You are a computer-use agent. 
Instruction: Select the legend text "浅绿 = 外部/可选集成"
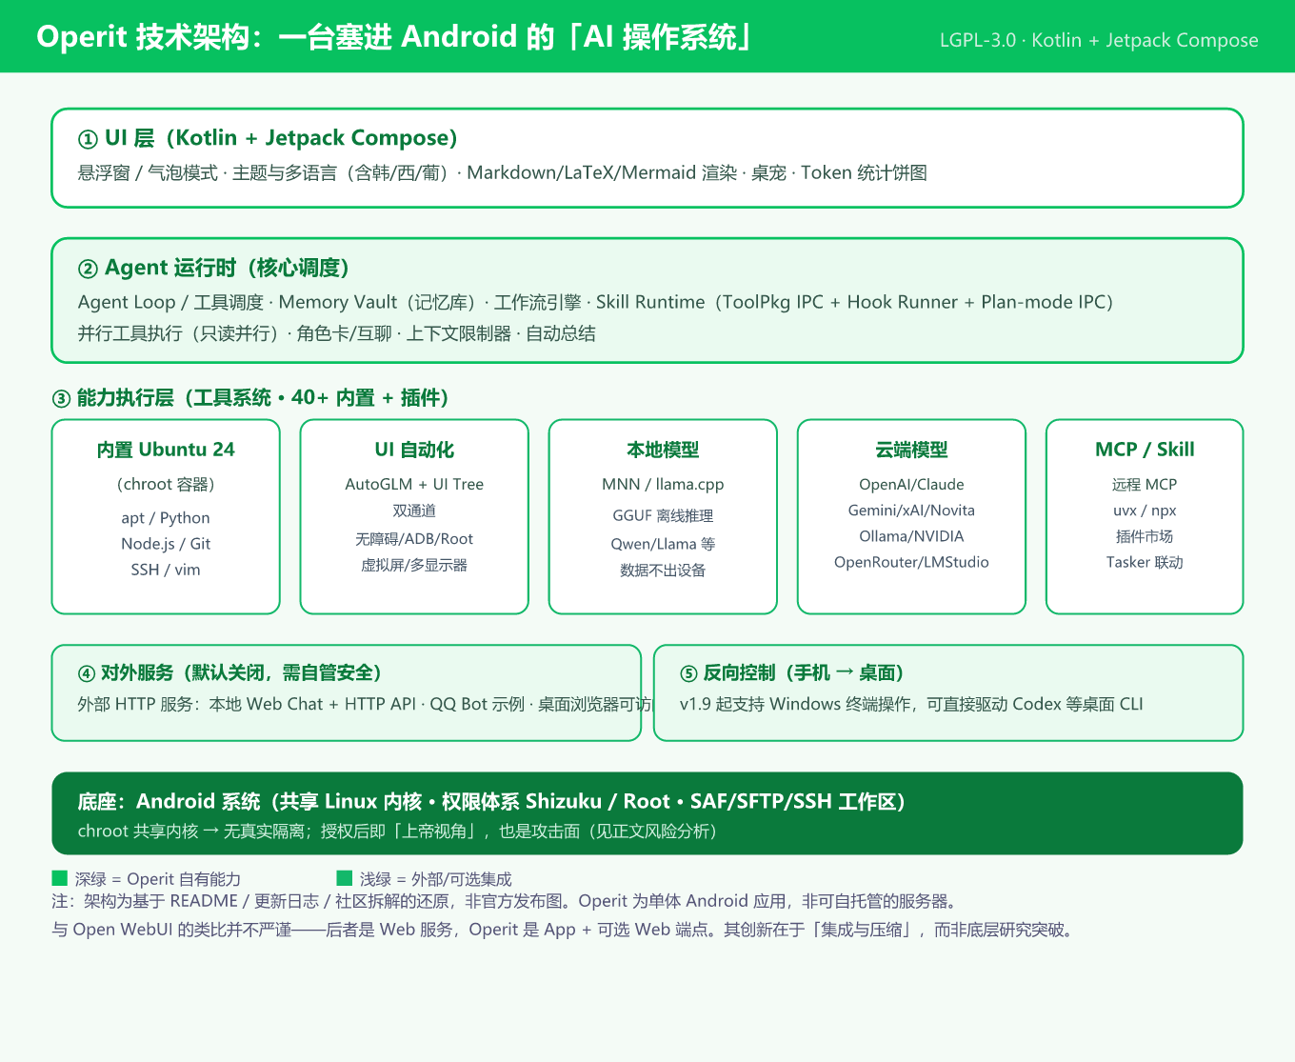coord(436,879)
